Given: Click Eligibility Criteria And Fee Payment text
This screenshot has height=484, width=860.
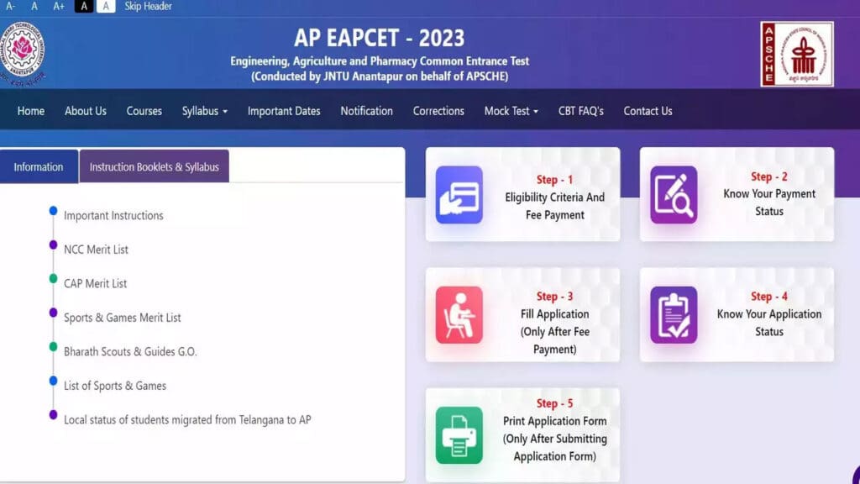Looking at the screenshot, I should pyautogui.click(x=554, y=206).
